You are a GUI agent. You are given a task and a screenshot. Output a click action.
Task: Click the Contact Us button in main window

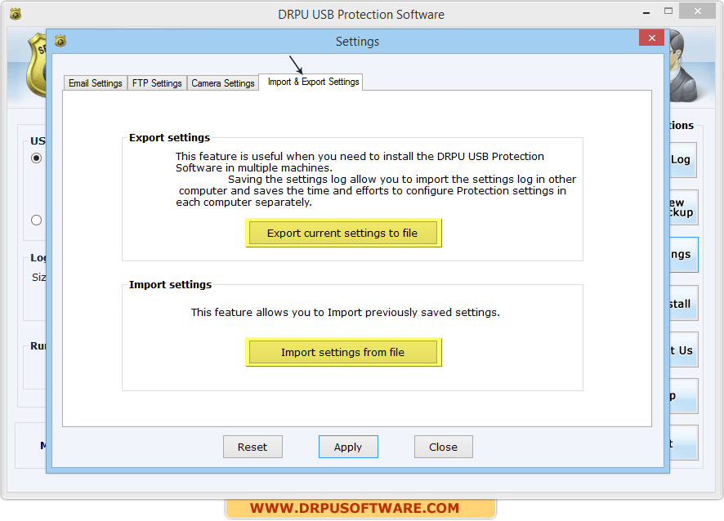[684, 350]
